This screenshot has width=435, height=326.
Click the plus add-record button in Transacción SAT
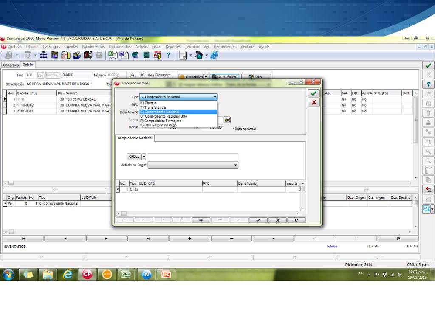pyautogui.click(x=201, y=220)
